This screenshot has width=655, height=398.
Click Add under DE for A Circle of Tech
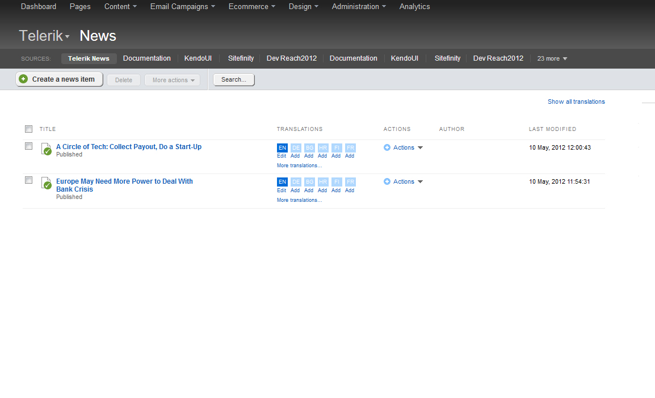tap(295, 156)
